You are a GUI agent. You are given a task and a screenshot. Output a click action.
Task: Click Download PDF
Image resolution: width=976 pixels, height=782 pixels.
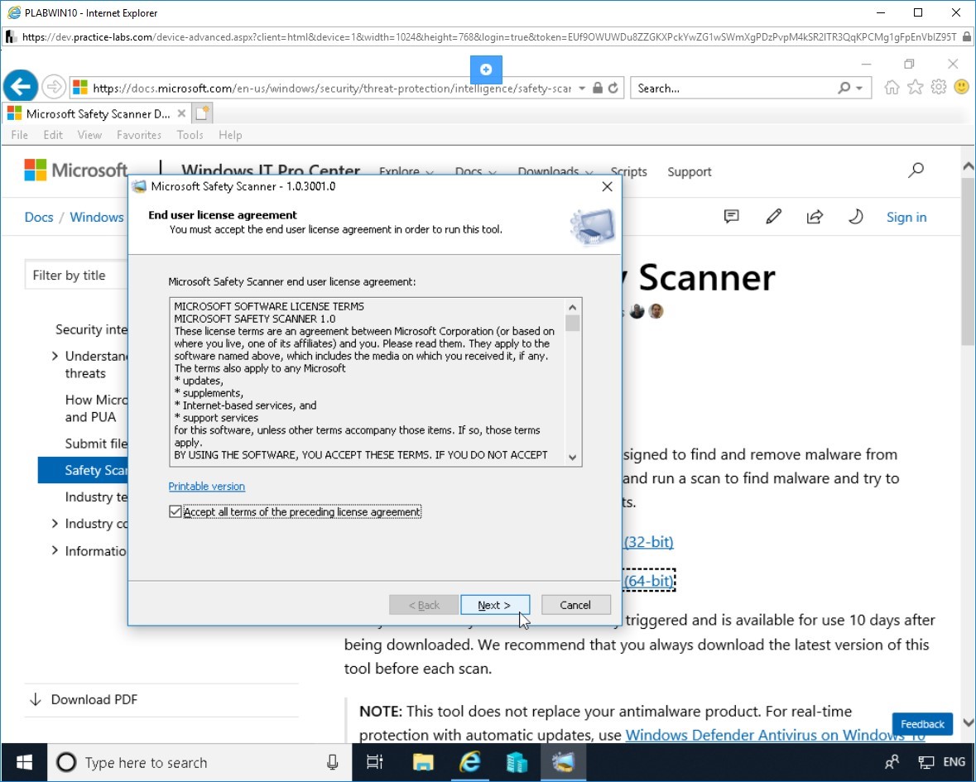click(x=94, y=699)
